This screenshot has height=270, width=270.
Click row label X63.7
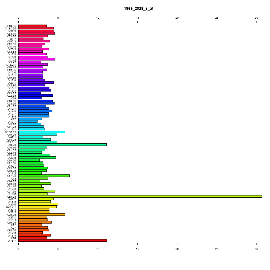click(12, 200)
